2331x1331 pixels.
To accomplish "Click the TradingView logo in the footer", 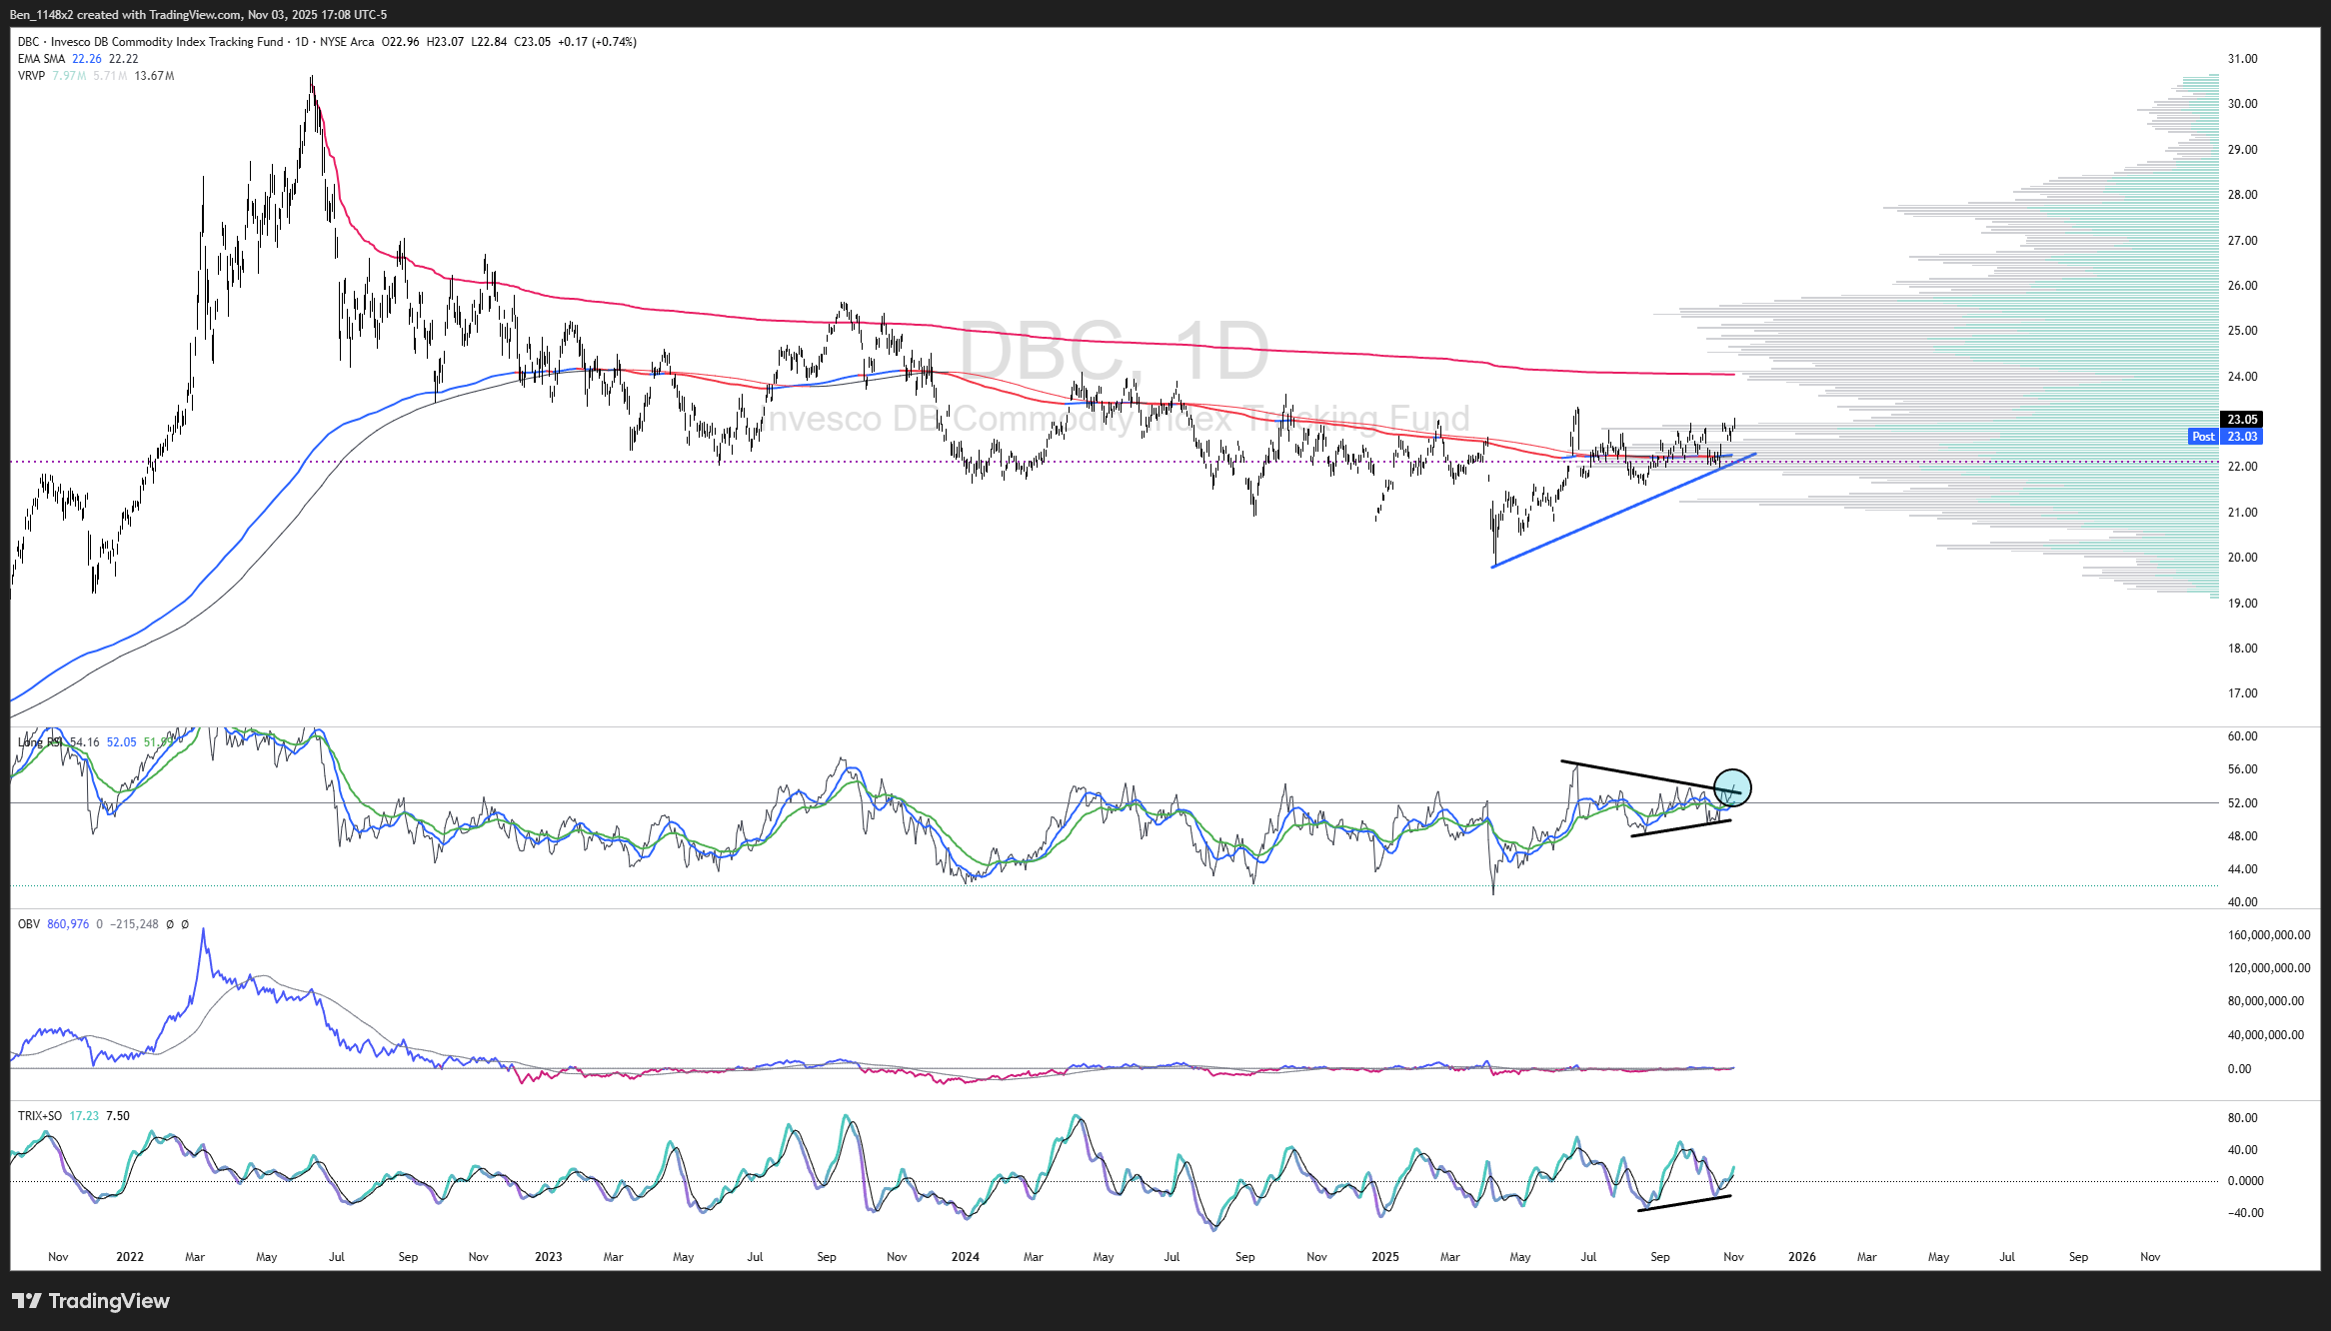I will coord(91,1301).
